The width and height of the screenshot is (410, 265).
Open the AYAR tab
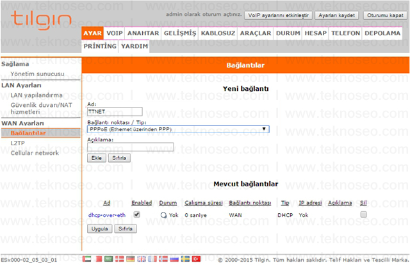tap(92, 33)
